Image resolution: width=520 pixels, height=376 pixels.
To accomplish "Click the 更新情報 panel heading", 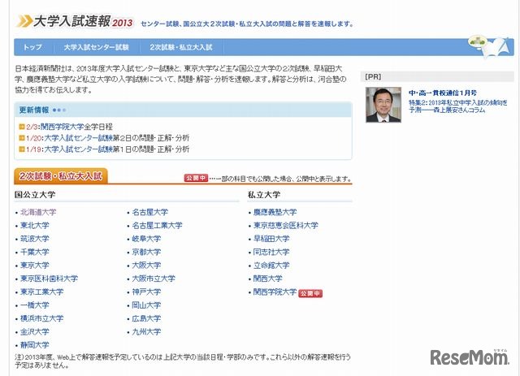I will point(34,110).
